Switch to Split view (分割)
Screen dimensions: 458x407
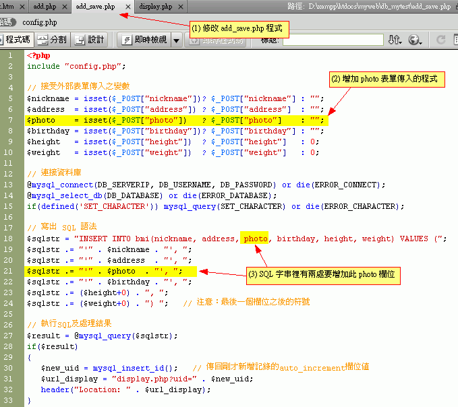point(53,40)
